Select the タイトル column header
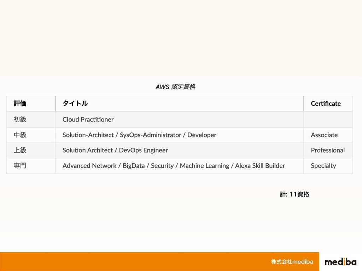Image resolution: width=362 pixels, height=271 pixels. click(179, 104)
